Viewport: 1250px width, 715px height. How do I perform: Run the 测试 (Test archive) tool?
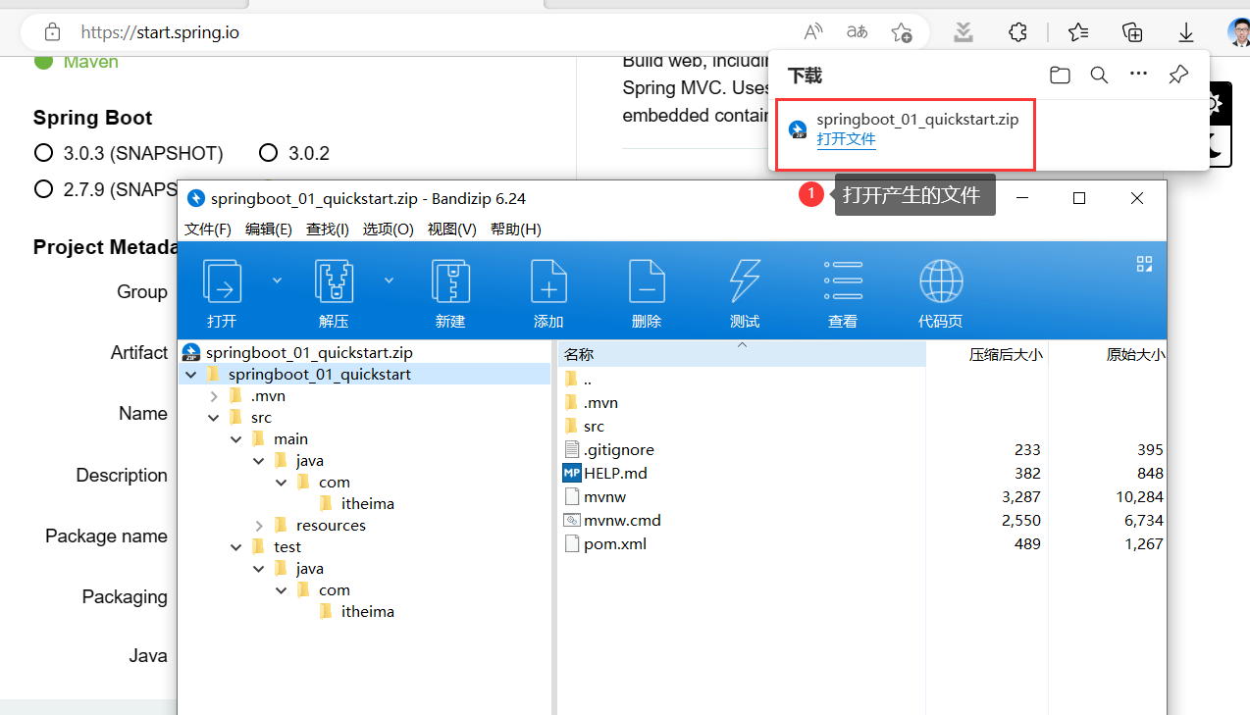[x=745, y=290]
